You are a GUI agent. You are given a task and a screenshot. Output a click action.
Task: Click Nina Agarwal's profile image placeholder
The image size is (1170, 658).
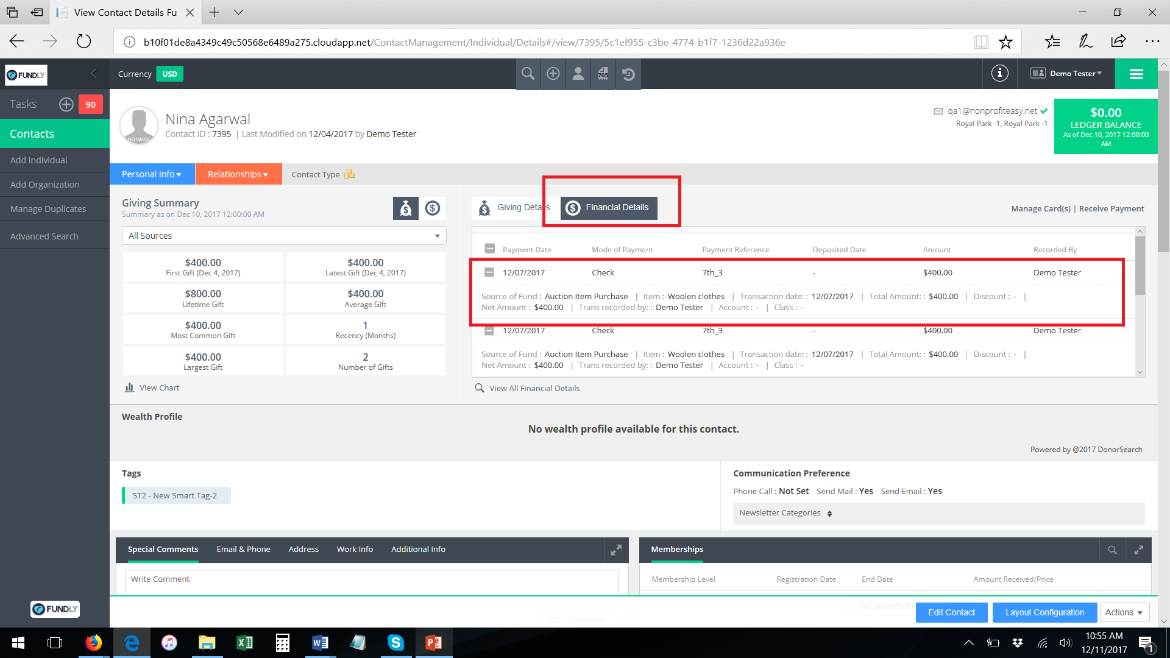139,126
